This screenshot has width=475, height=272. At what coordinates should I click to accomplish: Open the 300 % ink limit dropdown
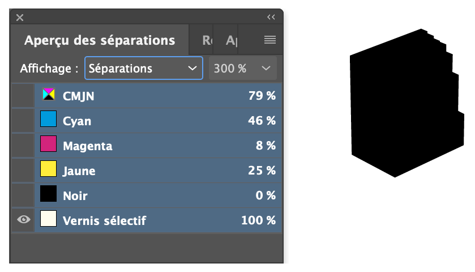pos(243,69)
